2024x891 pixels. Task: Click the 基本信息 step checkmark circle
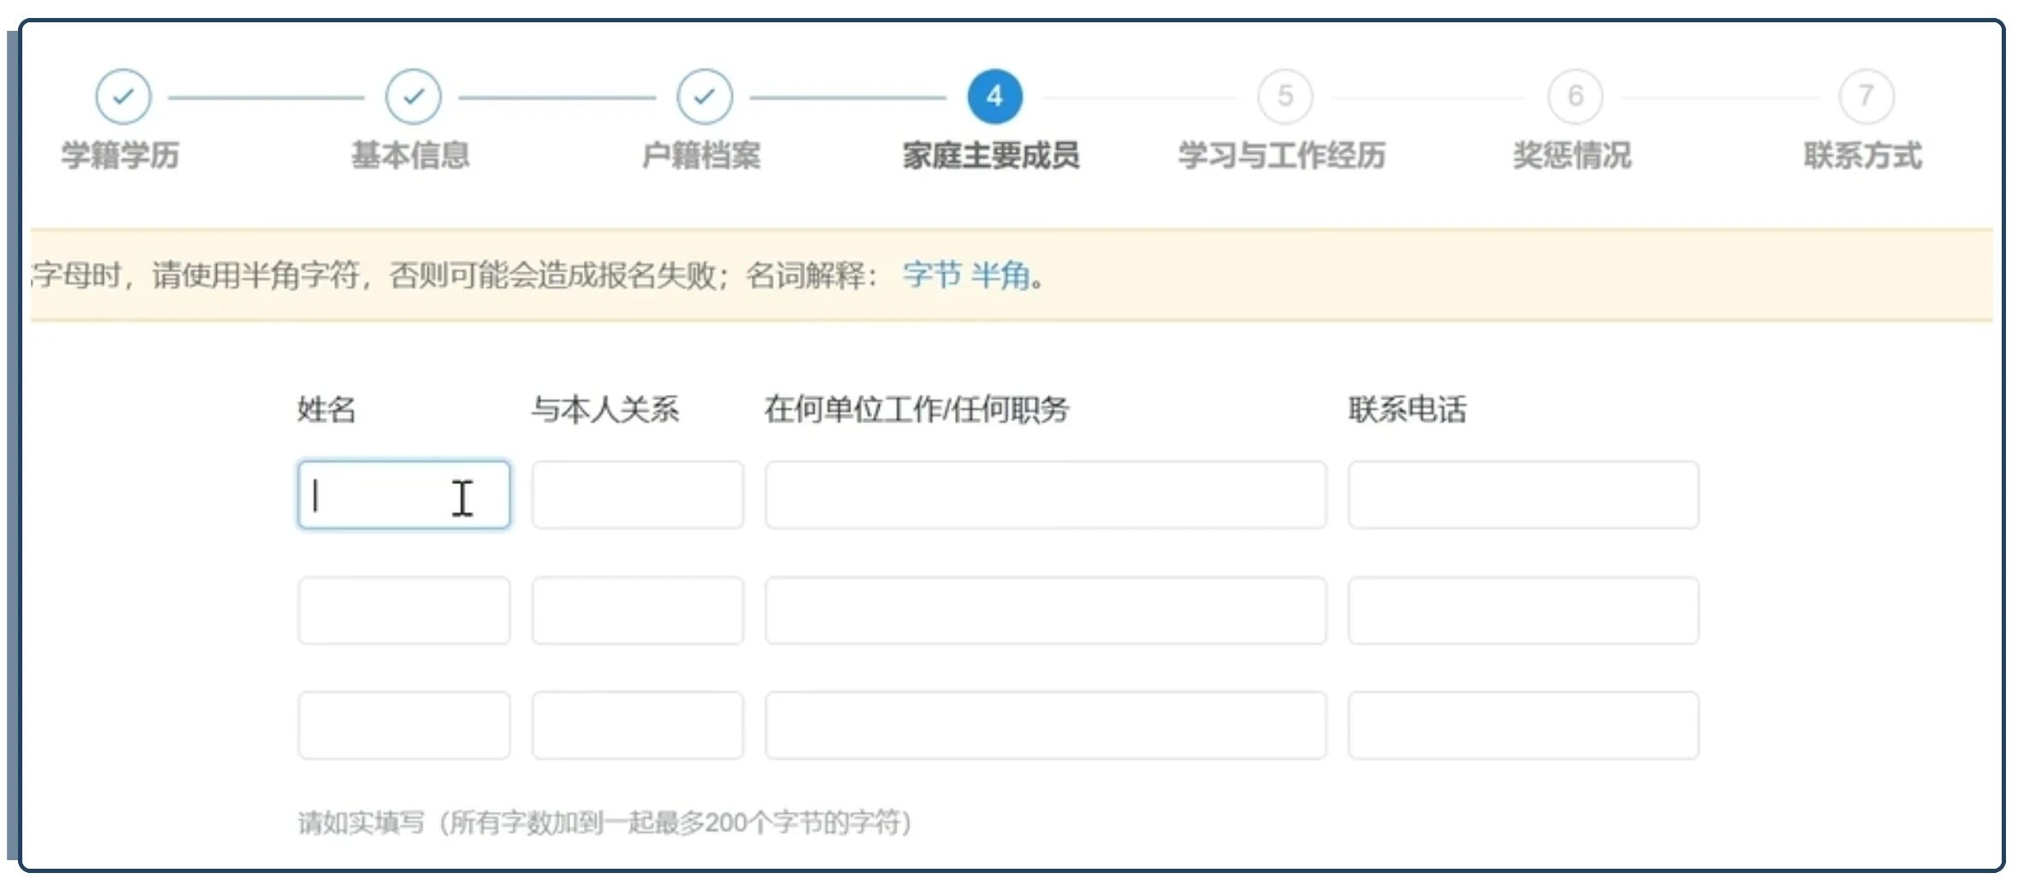(x=413, y=97)
